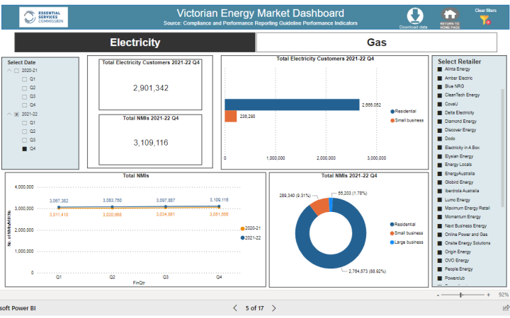Click the 5 of 17 page indicator
510x318 pixels.
pos(254,308)
